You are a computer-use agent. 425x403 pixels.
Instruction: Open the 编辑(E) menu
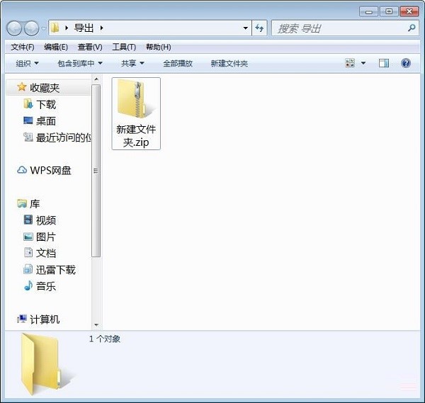(56, 47)
